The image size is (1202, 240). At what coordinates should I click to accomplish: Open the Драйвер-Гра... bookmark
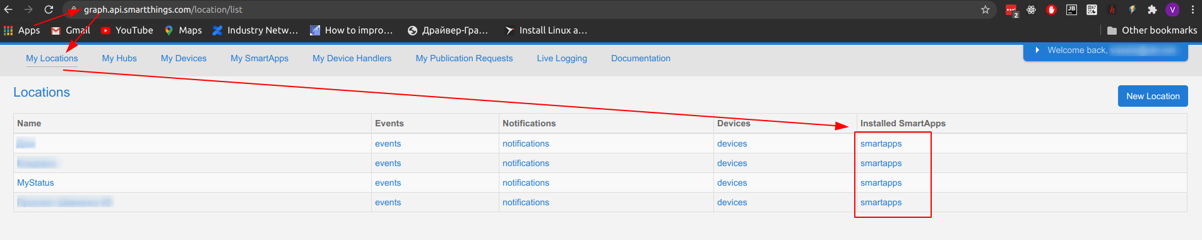click(x=448, y=30)
